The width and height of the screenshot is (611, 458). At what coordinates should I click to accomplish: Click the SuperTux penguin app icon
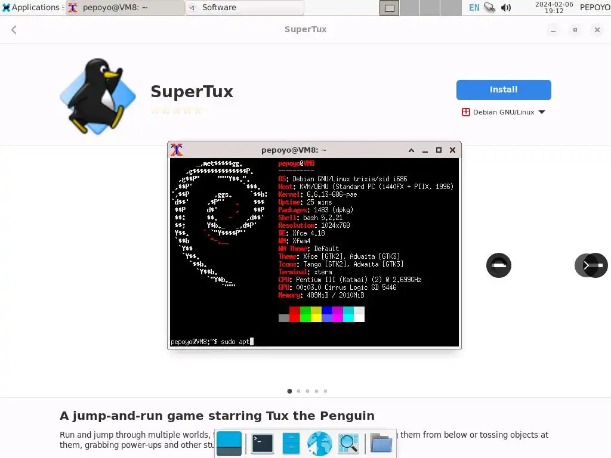click(x=97, y=96)
